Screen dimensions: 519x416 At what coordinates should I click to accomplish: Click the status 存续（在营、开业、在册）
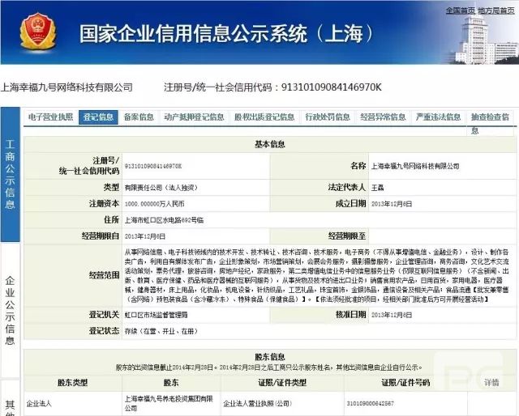(161, 331)
